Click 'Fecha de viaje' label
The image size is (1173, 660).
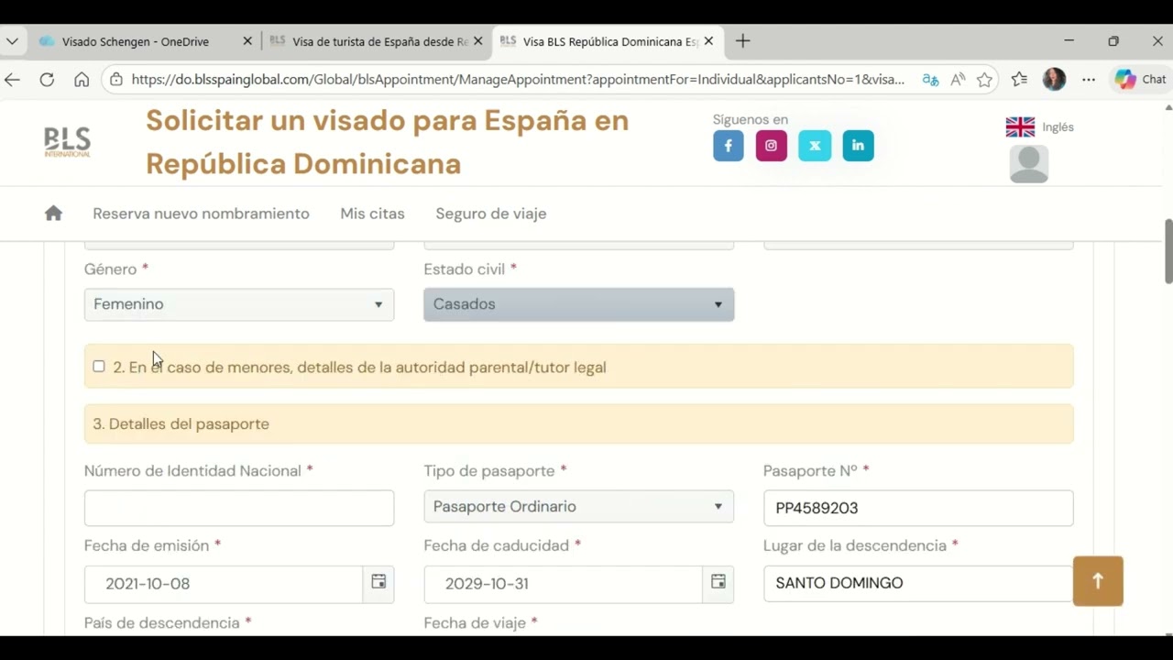click(x=475, y=623)
